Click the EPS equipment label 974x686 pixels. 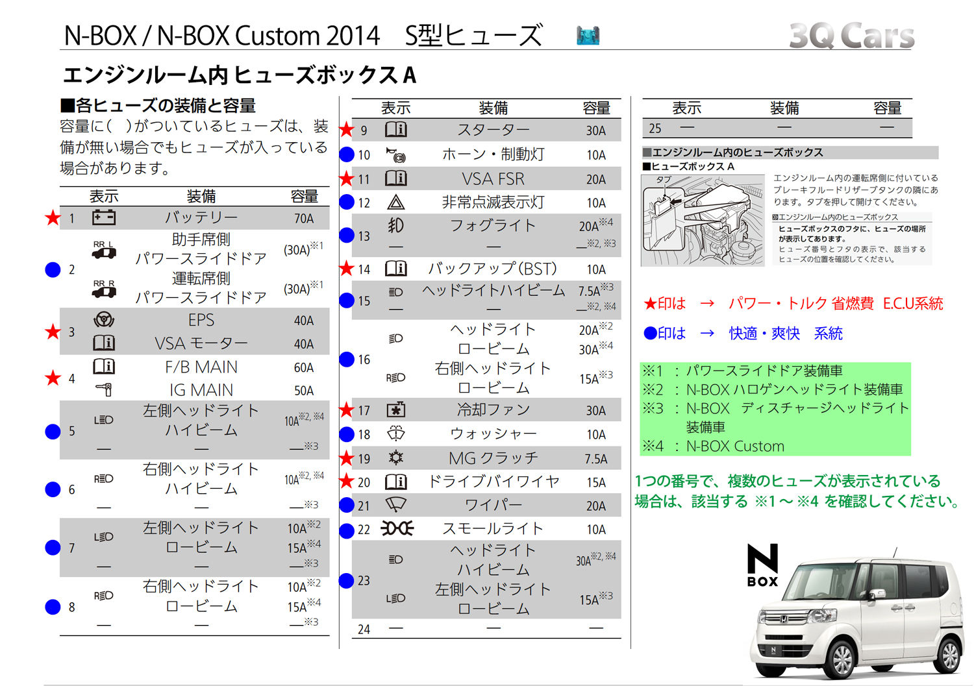pos(201,320)
